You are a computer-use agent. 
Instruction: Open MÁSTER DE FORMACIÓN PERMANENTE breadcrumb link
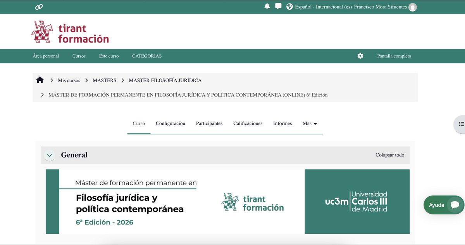pyautogui.click(x=188, y=95)
